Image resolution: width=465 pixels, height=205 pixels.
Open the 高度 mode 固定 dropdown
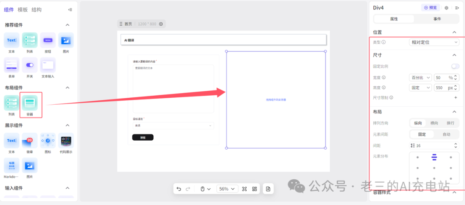pos(420,88)
